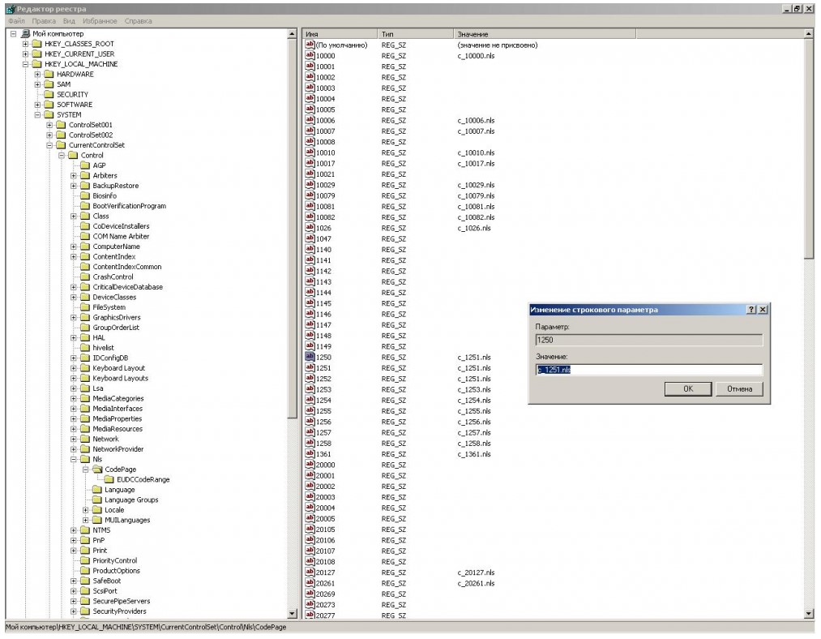
Task: Click the ab icon of value 1251
Action: (x=309, y=368)
